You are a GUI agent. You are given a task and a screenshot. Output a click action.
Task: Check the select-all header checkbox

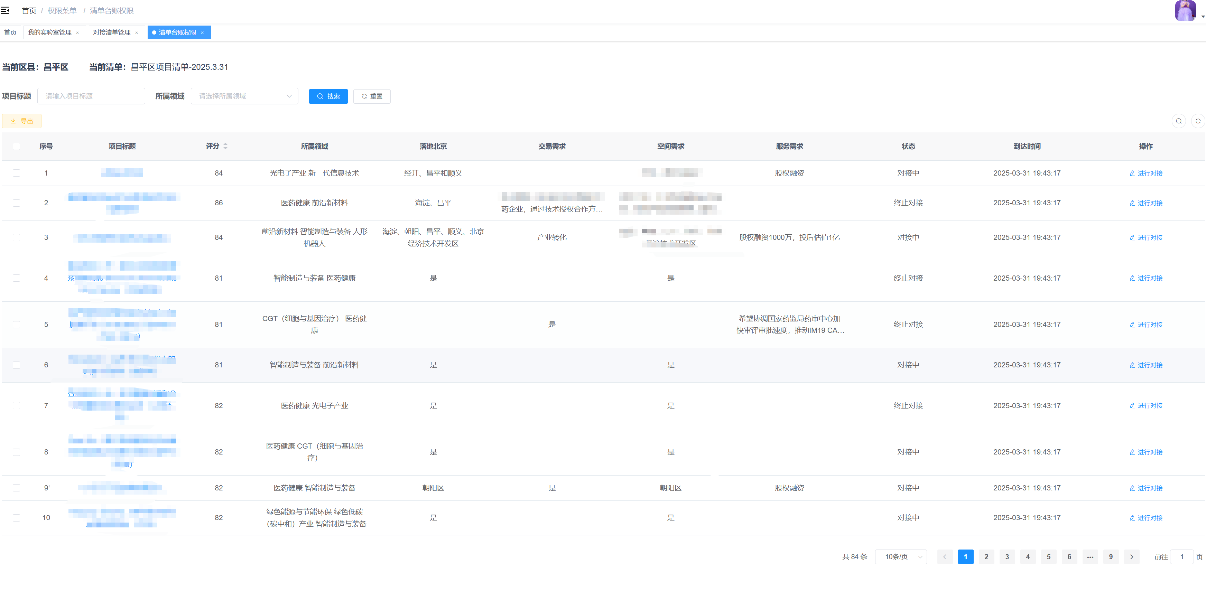[16, 147]
